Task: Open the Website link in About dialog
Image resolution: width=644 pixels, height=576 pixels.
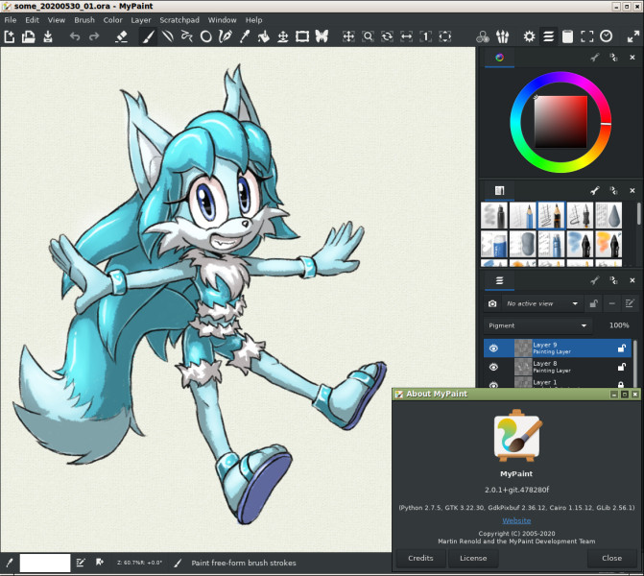Action: tap(516, 520)
